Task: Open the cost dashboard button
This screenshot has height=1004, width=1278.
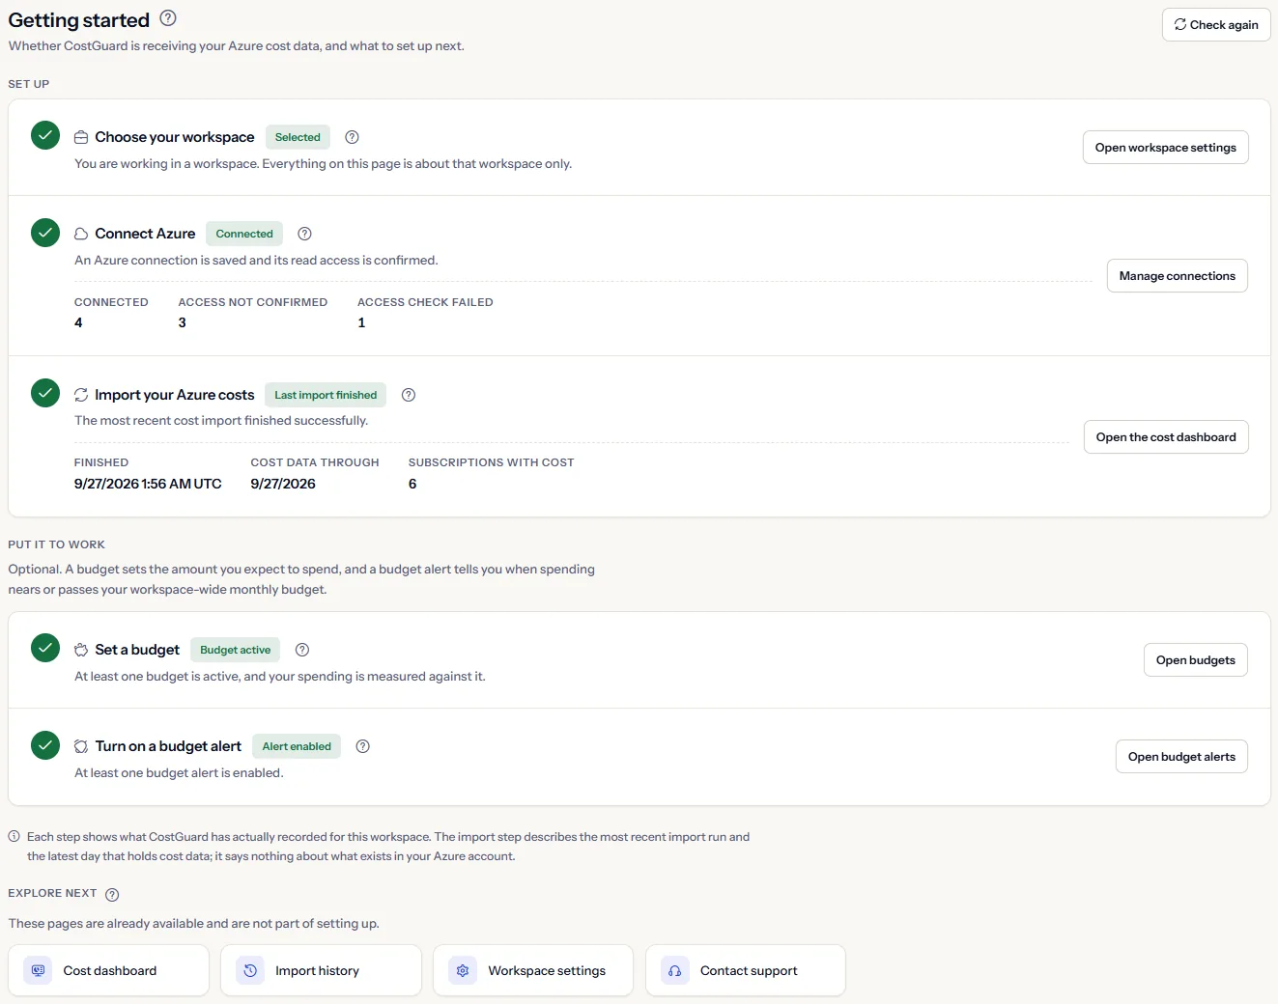Action: (1166, 437)
